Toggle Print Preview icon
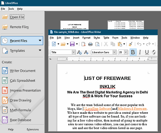Screen dimensions: 161x133 [x=97, y=44]
